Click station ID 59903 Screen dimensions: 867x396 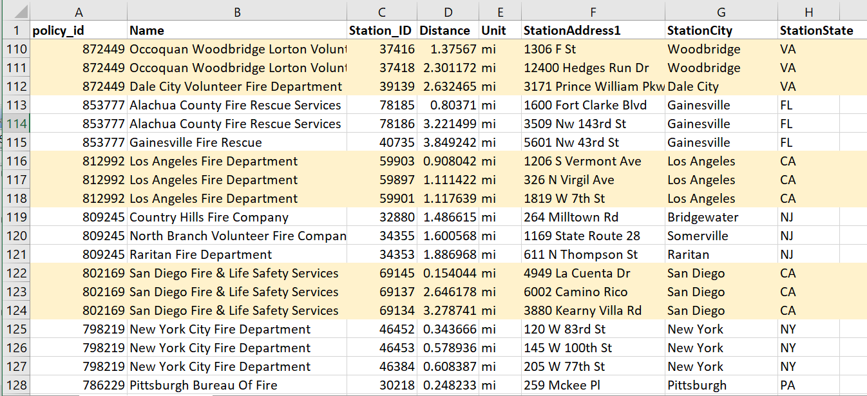click(382, 161)
